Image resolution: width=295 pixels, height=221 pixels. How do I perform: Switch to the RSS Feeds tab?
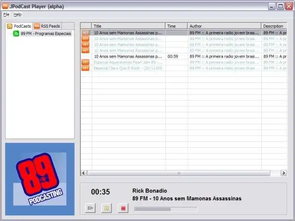47,26
